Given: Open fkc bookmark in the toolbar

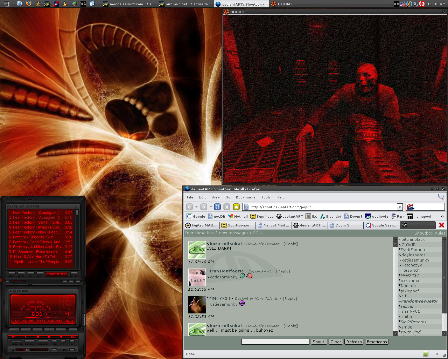Looking at the screenshot, I should coord(311,216).
